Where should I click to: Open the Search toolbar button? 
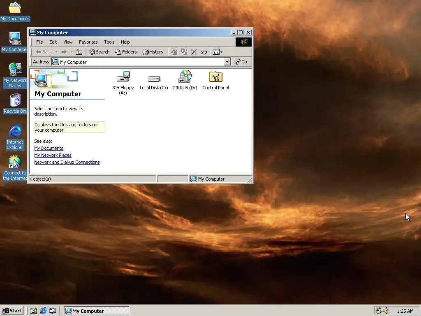coord(99,52)
